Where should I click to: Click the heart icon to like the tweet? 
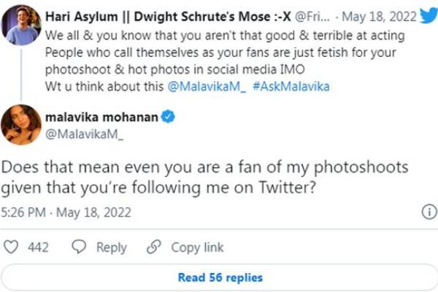click(11, 247)
